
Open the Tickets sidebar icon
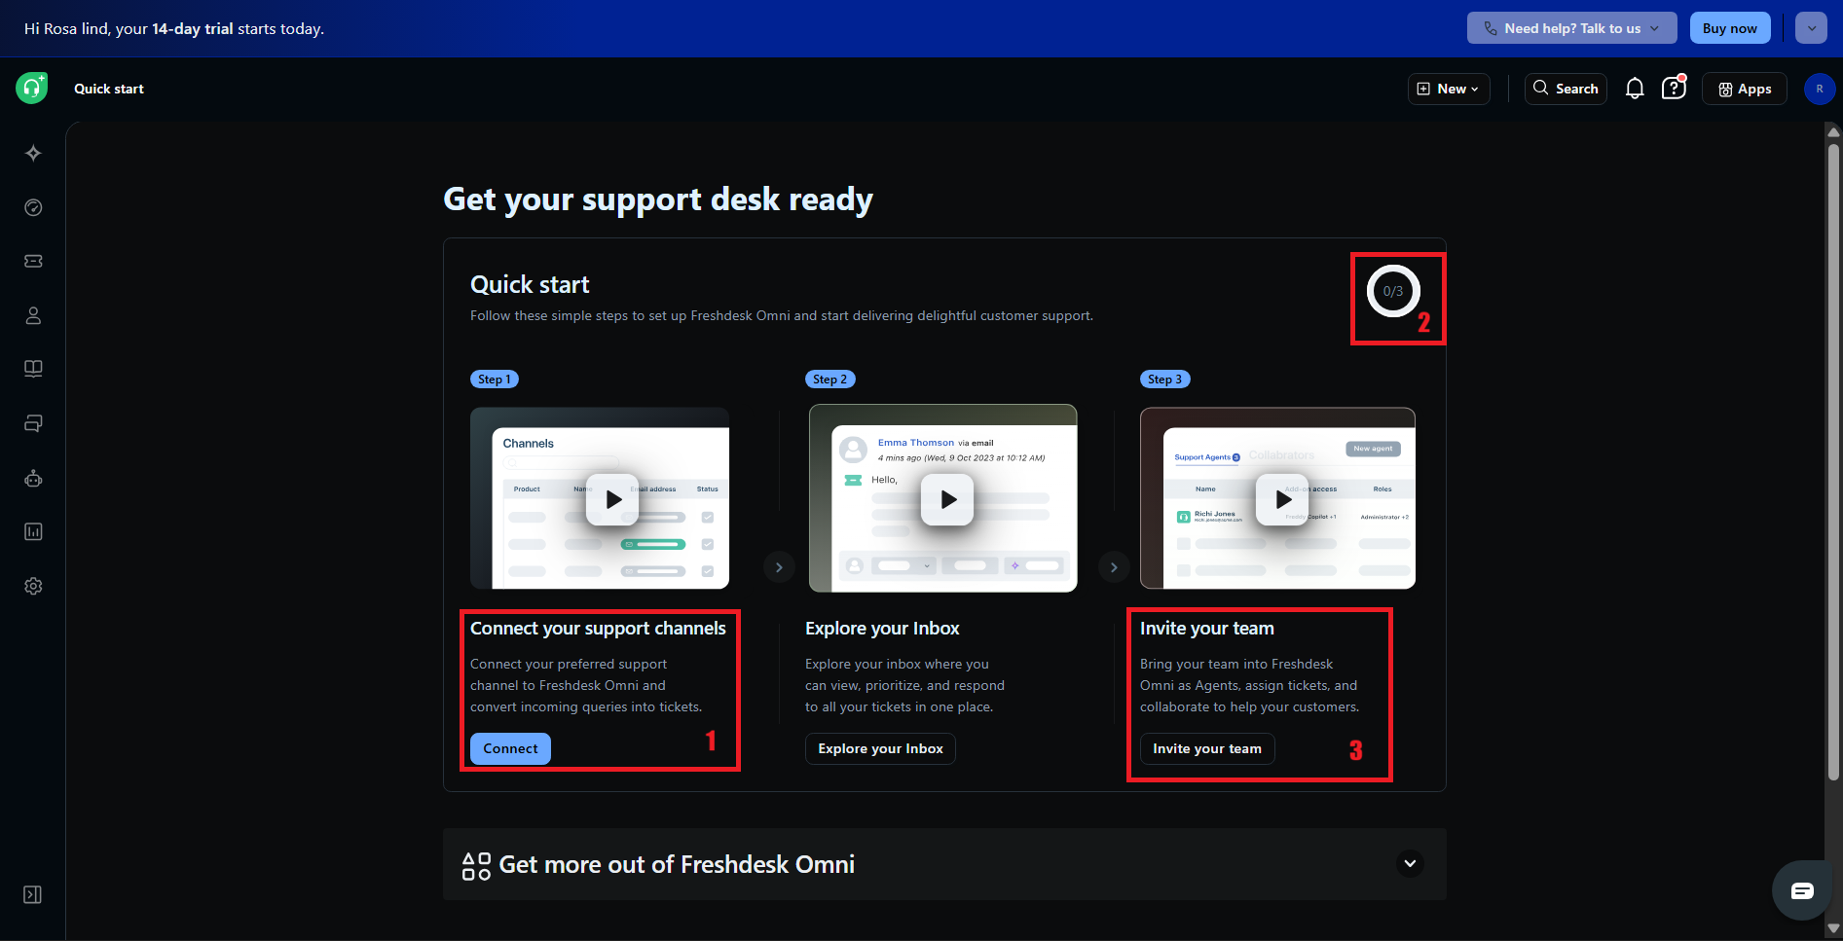(x=33, y=261)
